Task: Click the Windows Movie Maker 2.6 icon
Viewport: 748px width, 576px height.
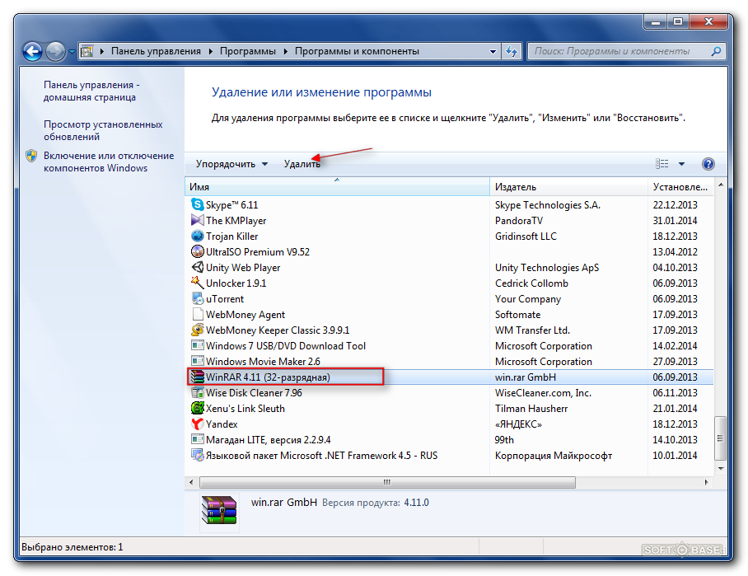Action: tap(197, 361)
